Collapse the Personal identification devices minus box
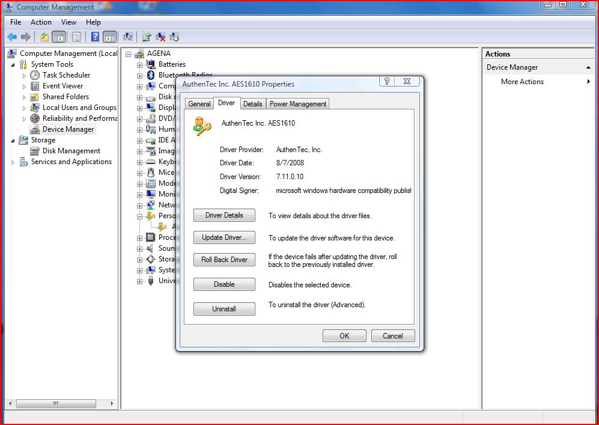Image resolution: width=599 pixels, height=425 pixels. click(140, 216)
